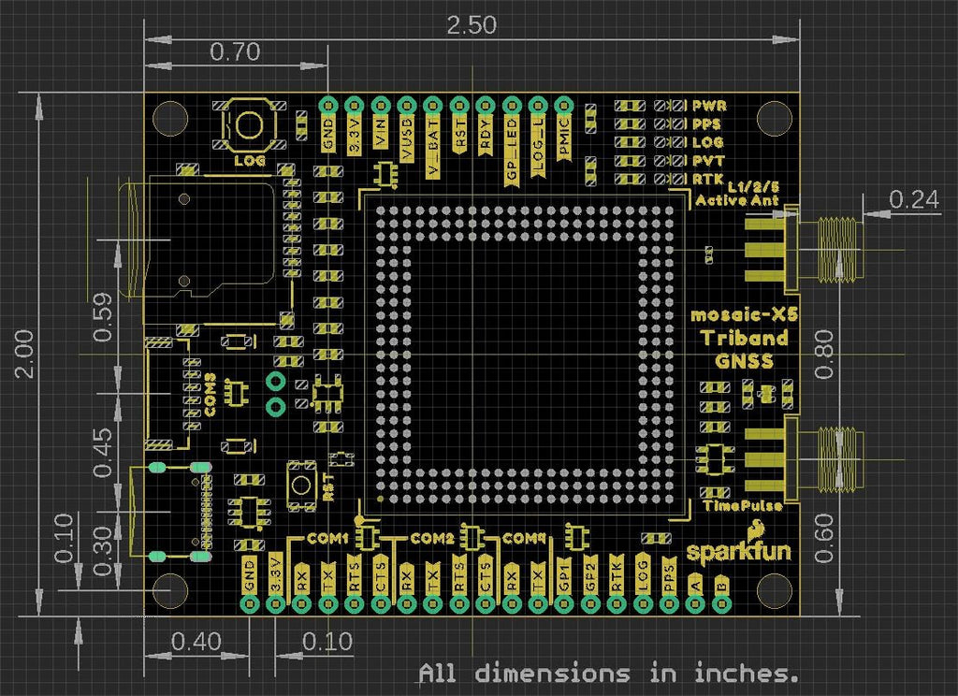Select the 0.70 dimension label

235,52
